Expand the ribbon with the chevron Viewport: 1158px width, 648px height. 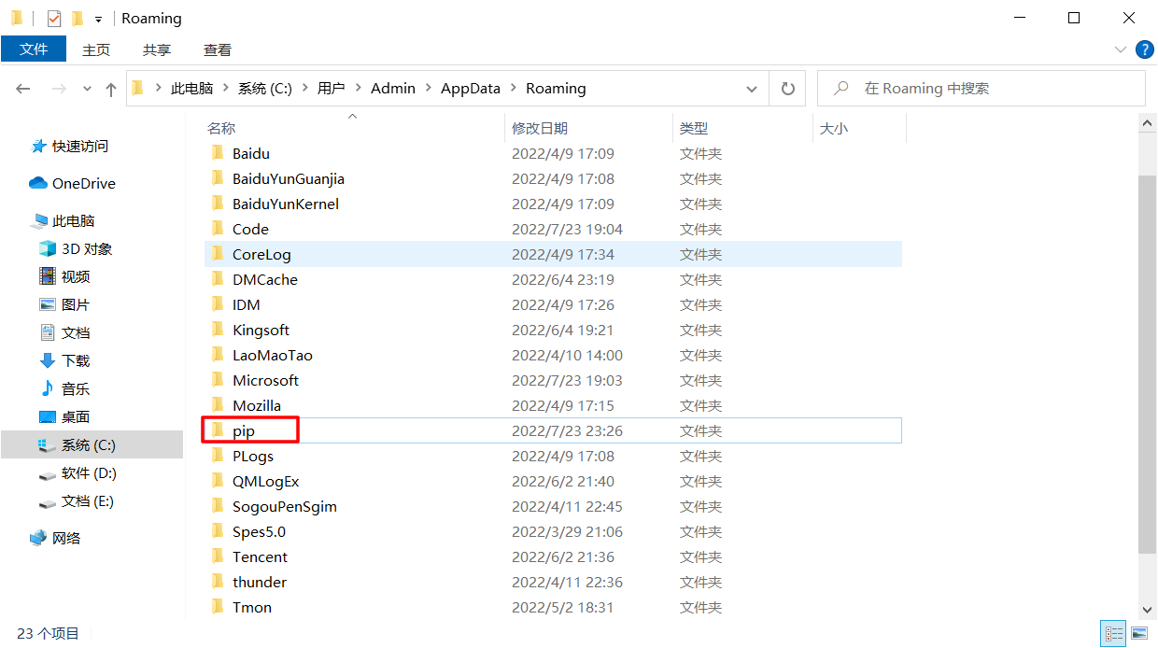tap(1121, 49)
